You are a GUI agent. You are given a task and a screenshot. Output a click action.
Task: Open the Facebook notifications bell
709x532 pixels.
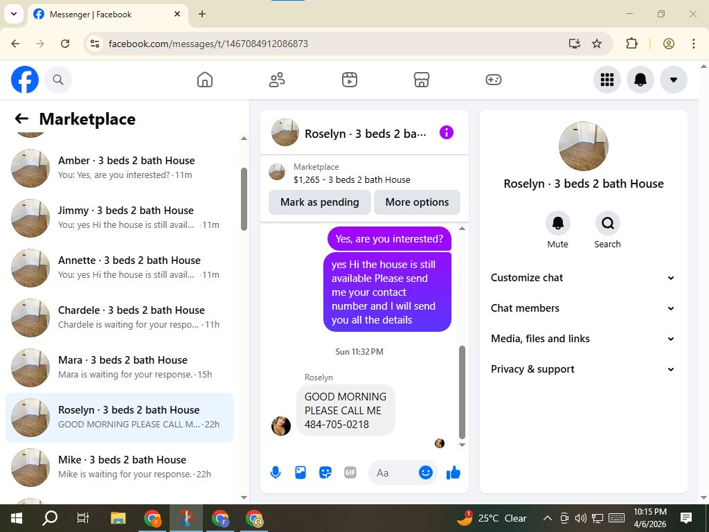[640, 80]
